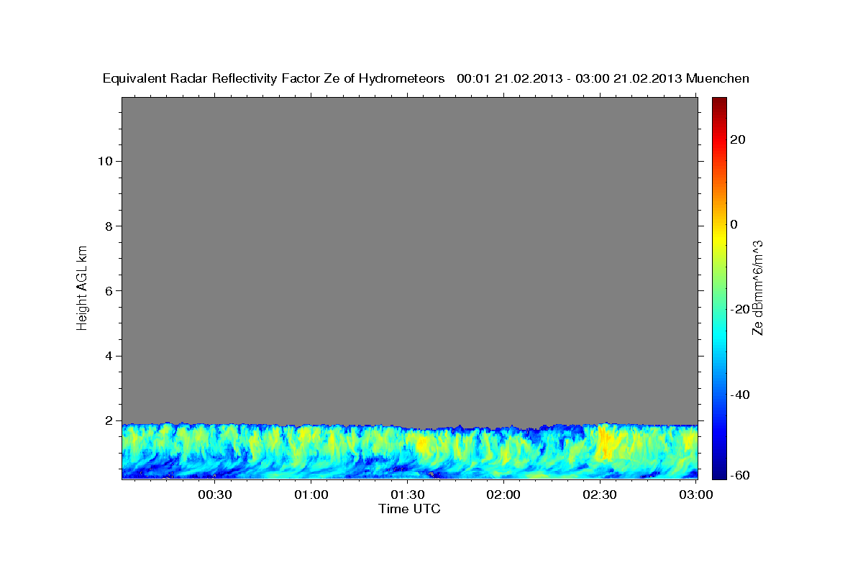Click the 'Time UTC' axis label
Viewport: 863px width, 575px height.
409,509
